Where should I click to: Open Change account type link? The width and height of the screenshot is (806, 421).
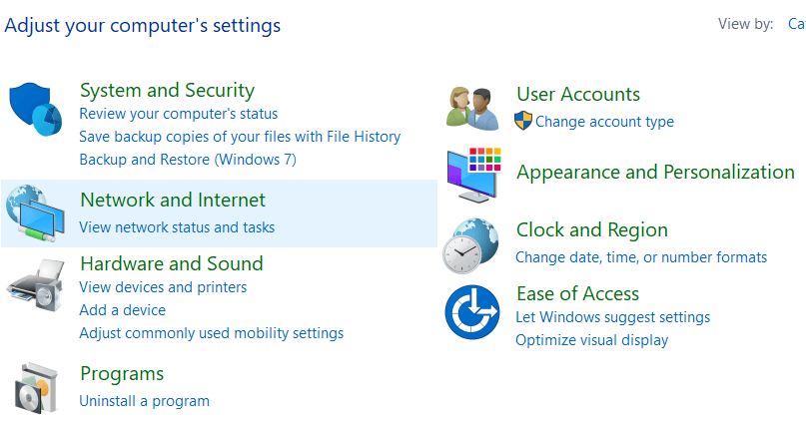[x=604, y=122]
